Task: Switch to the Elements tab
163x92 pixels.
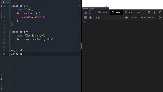Action: tap(102, 12)
